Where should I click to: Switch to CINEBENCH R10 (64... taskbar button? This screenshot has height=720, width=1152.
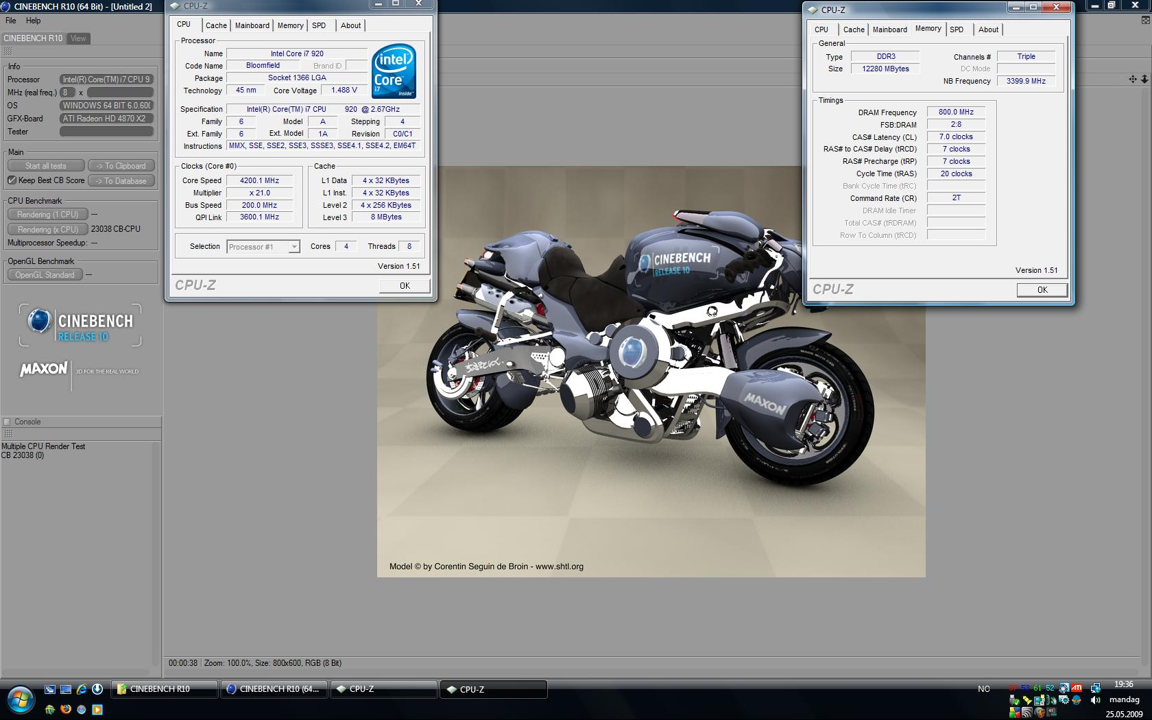[x=274, y=689]
